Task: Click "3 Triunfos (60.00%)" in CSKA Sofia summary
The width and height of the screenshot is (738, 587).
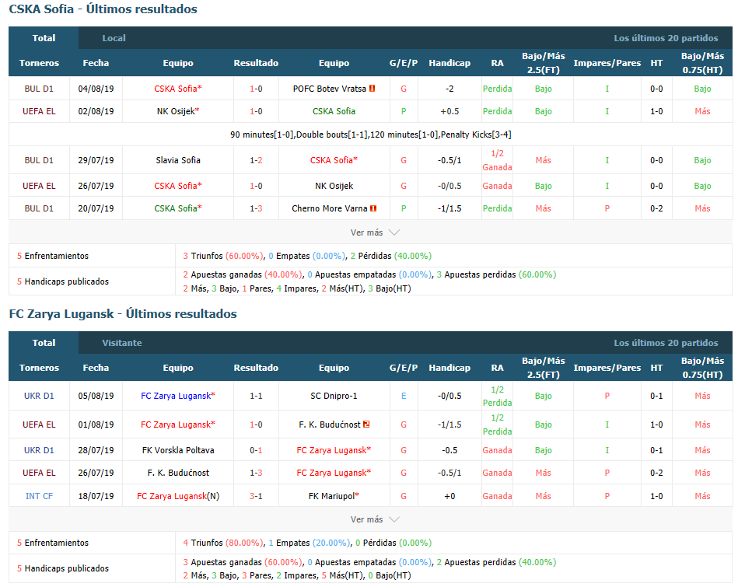Action: coord(223,256)
